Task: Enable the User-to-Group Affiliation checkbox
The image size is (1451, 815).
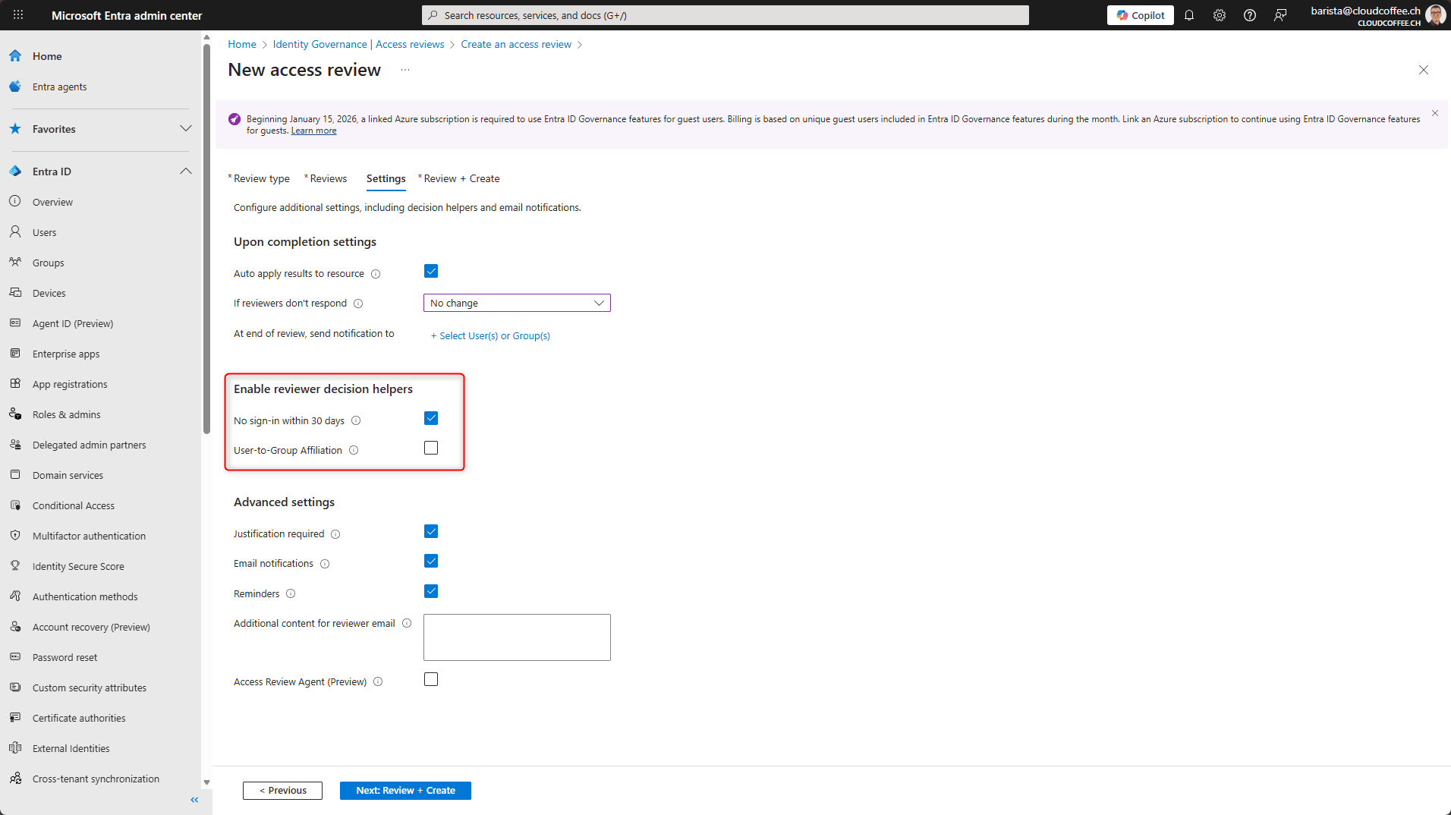Action: click(x=431, y=448)
